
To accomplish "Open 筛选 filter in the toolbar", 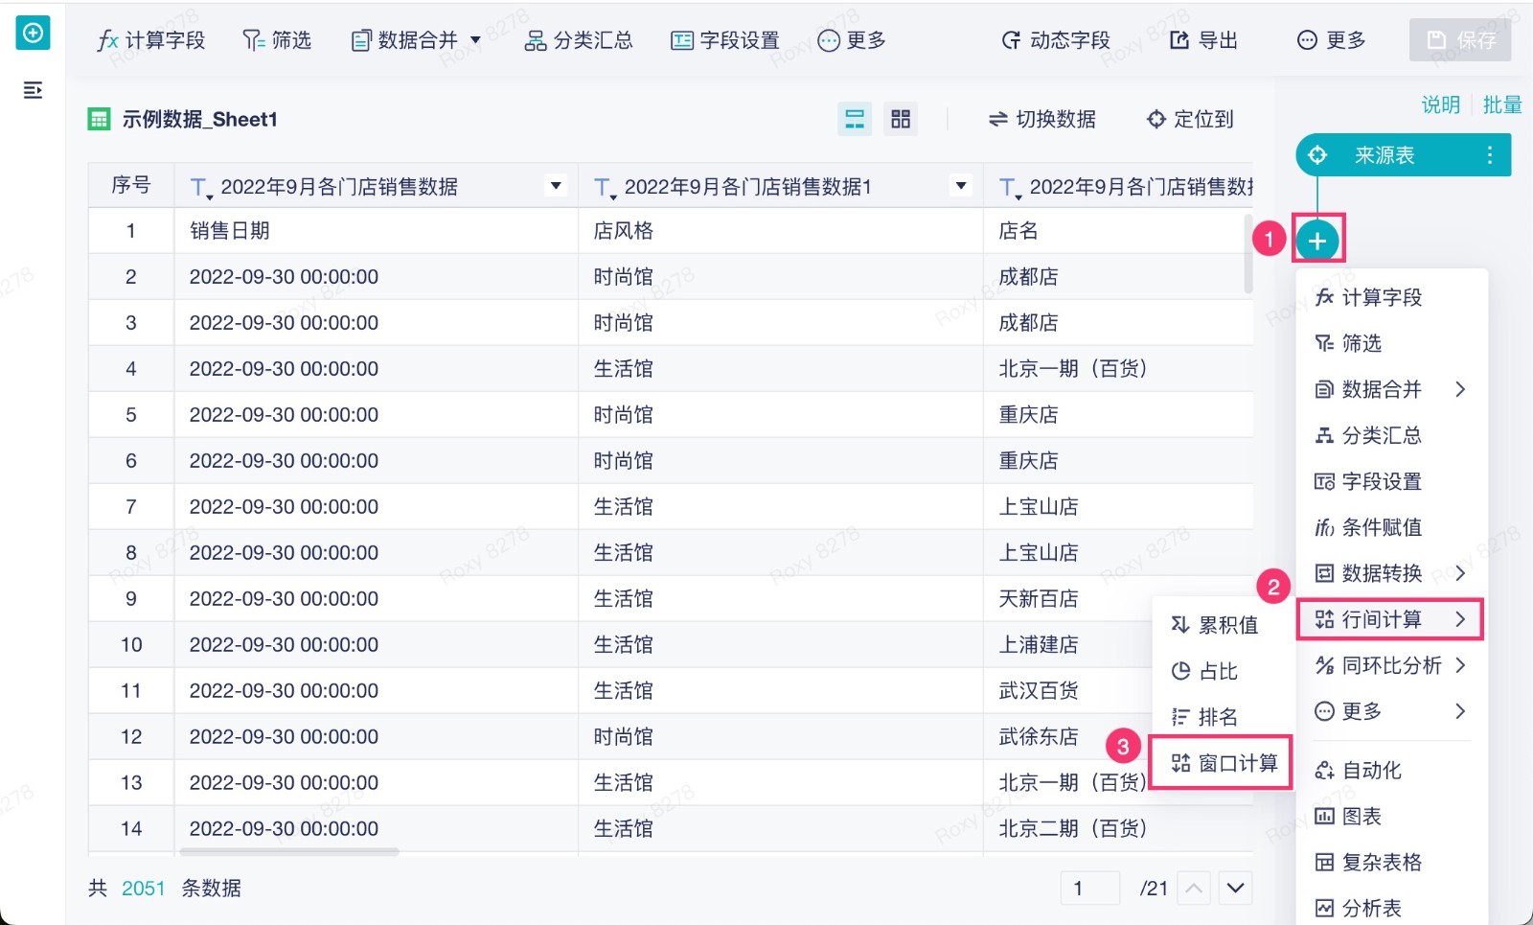I will tap(277, 40).
